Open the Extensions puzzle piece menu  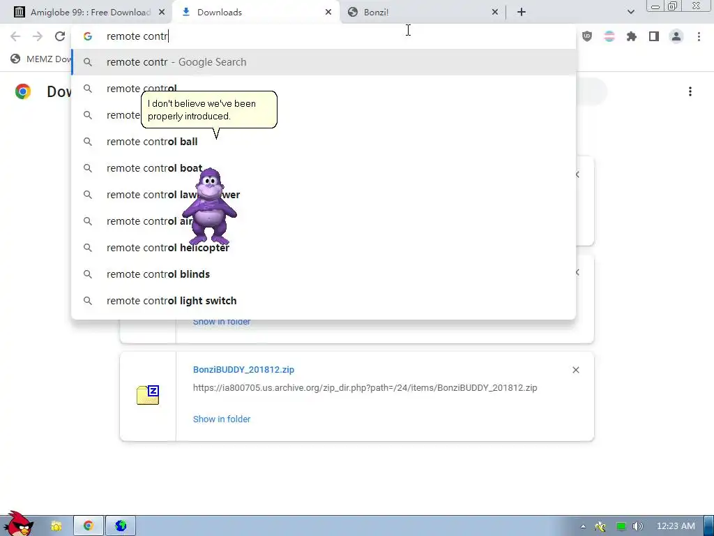(632, 36)
